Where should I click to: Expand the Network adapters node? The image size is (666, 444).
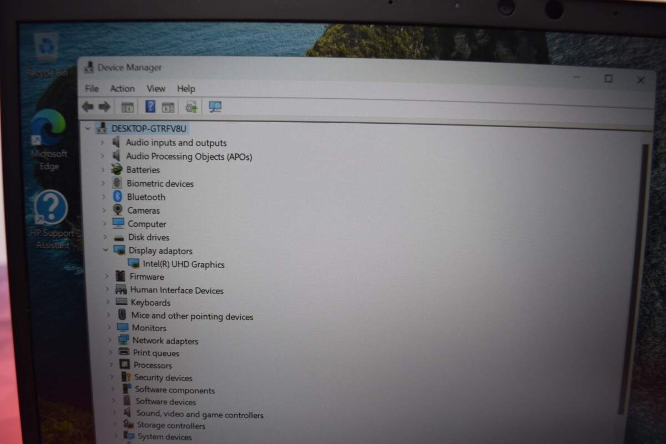109,340
